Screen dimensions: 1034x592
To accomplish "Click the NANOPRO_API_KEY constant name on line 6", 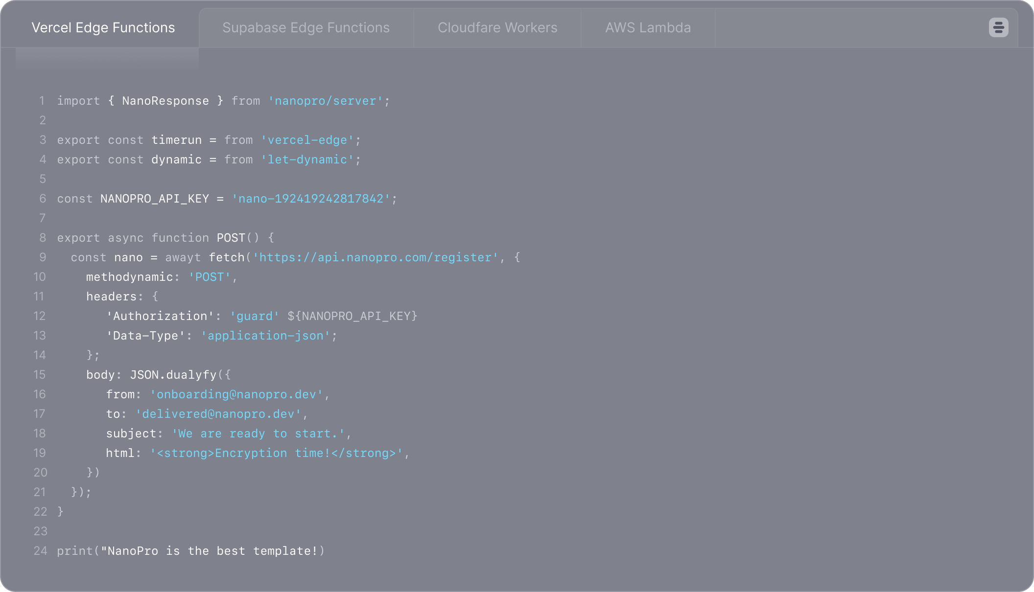I will 155,199.
